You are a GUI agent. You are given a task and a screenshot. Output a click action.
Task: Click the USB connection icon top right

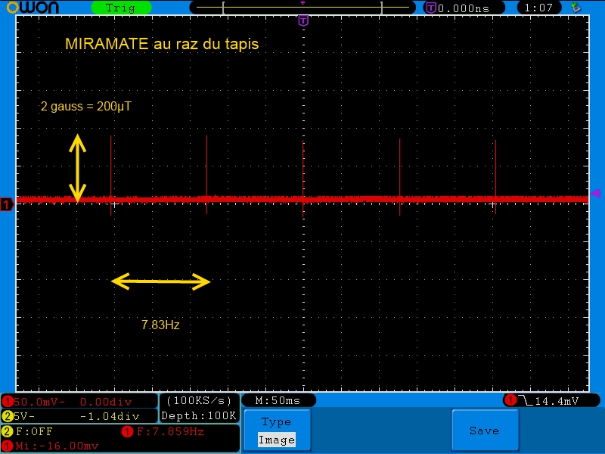[x=576, y=7]
